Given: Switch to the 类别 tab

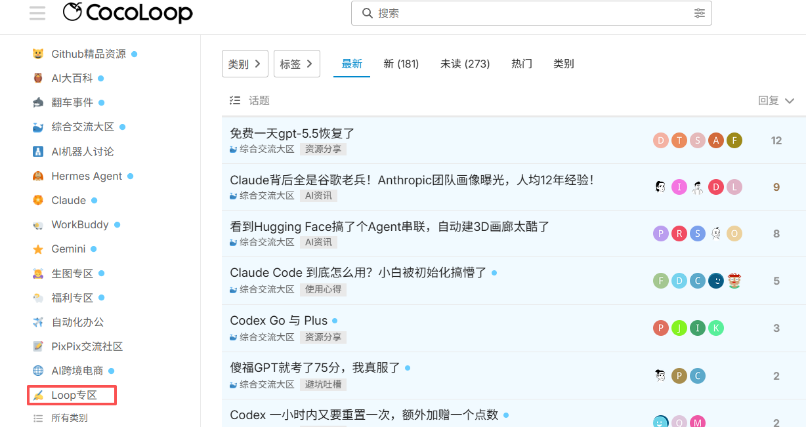Looking at the screenshot, I should pos(564,64).
